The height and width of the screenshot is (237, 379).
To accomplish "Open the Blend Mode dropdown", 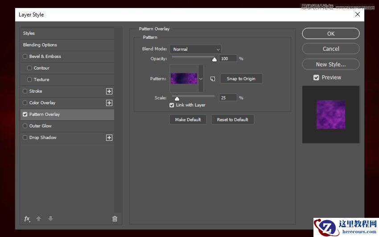I will 195,49.
